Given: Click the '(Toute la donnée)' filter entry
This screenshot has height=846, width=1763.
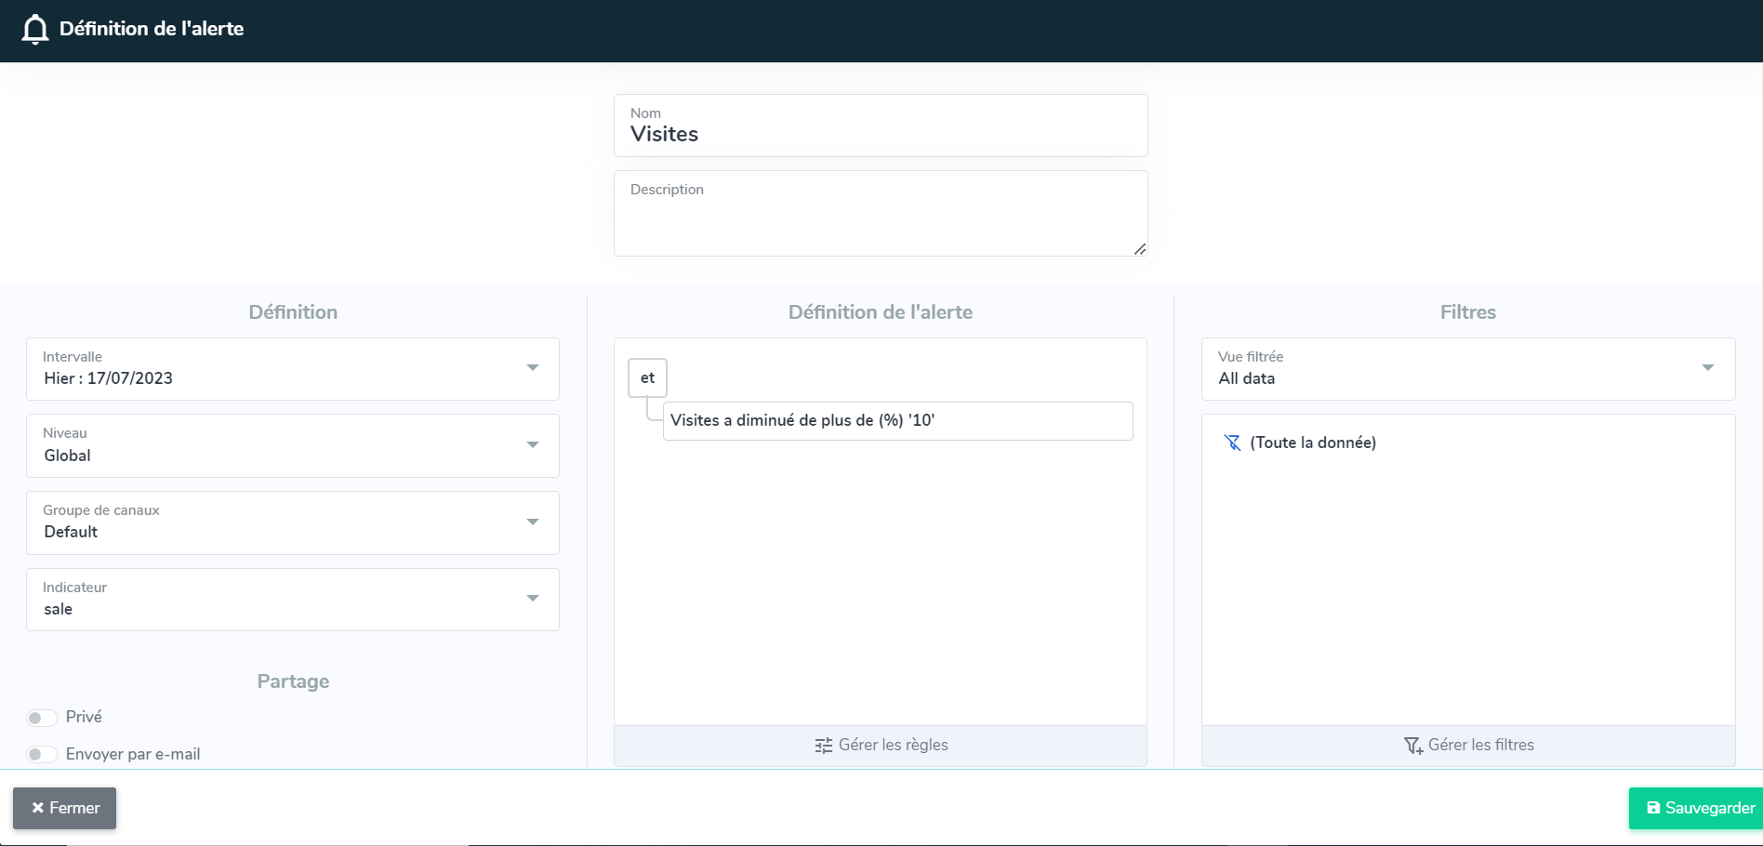Looking at the screenshot, I should [1313, 443].
